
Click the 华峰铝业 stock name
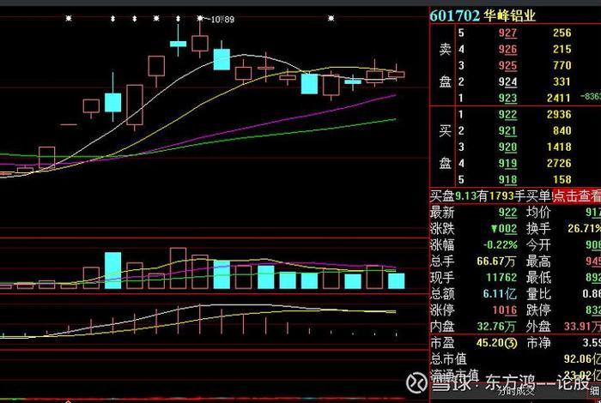pos(510,15)
